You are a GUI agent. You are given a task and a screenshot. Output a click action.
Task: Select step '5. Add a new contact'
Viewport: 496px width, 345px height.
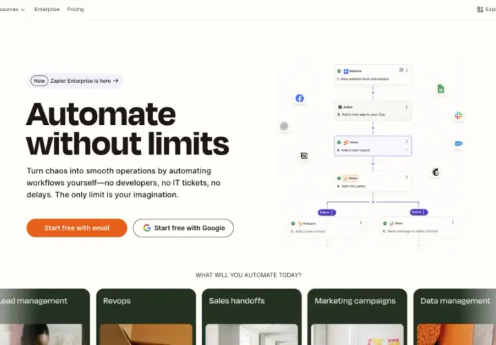(327, 227)
